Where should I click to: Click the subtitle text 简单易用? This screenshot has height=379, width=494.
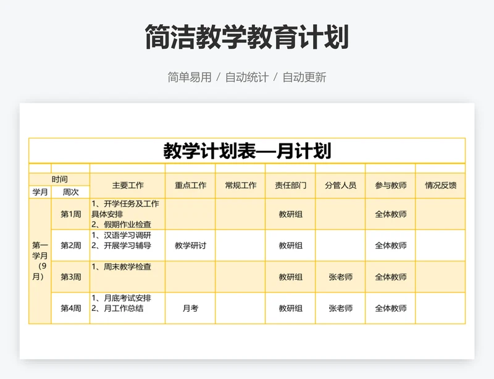[190, 77]
